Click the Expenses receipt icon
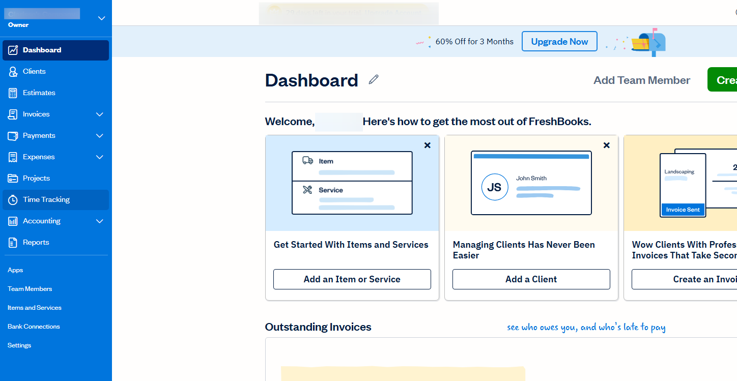This screenshot has width=737, height=381. pos(13,157)
